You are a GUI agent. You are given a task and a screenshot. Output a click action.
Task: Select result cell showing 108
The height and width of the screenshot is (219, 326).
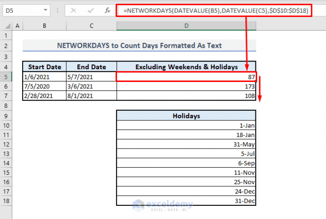coord(186,96)
